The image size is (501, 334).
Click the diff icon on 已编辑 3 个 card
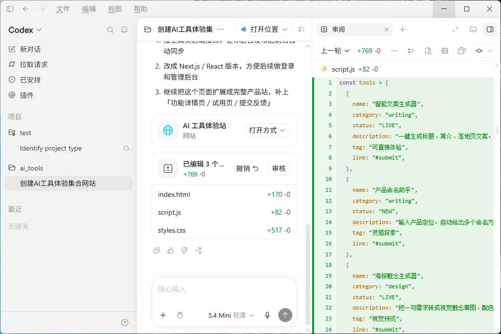[x=168, y=168]
